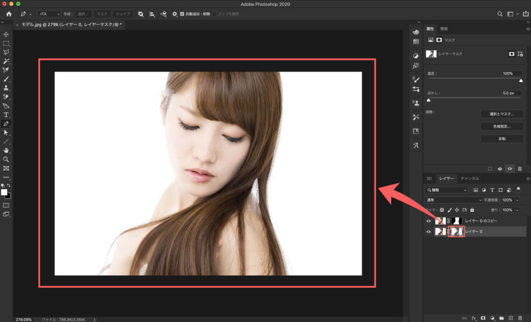
Task: Open pen options gear icon
Action: 174,14
